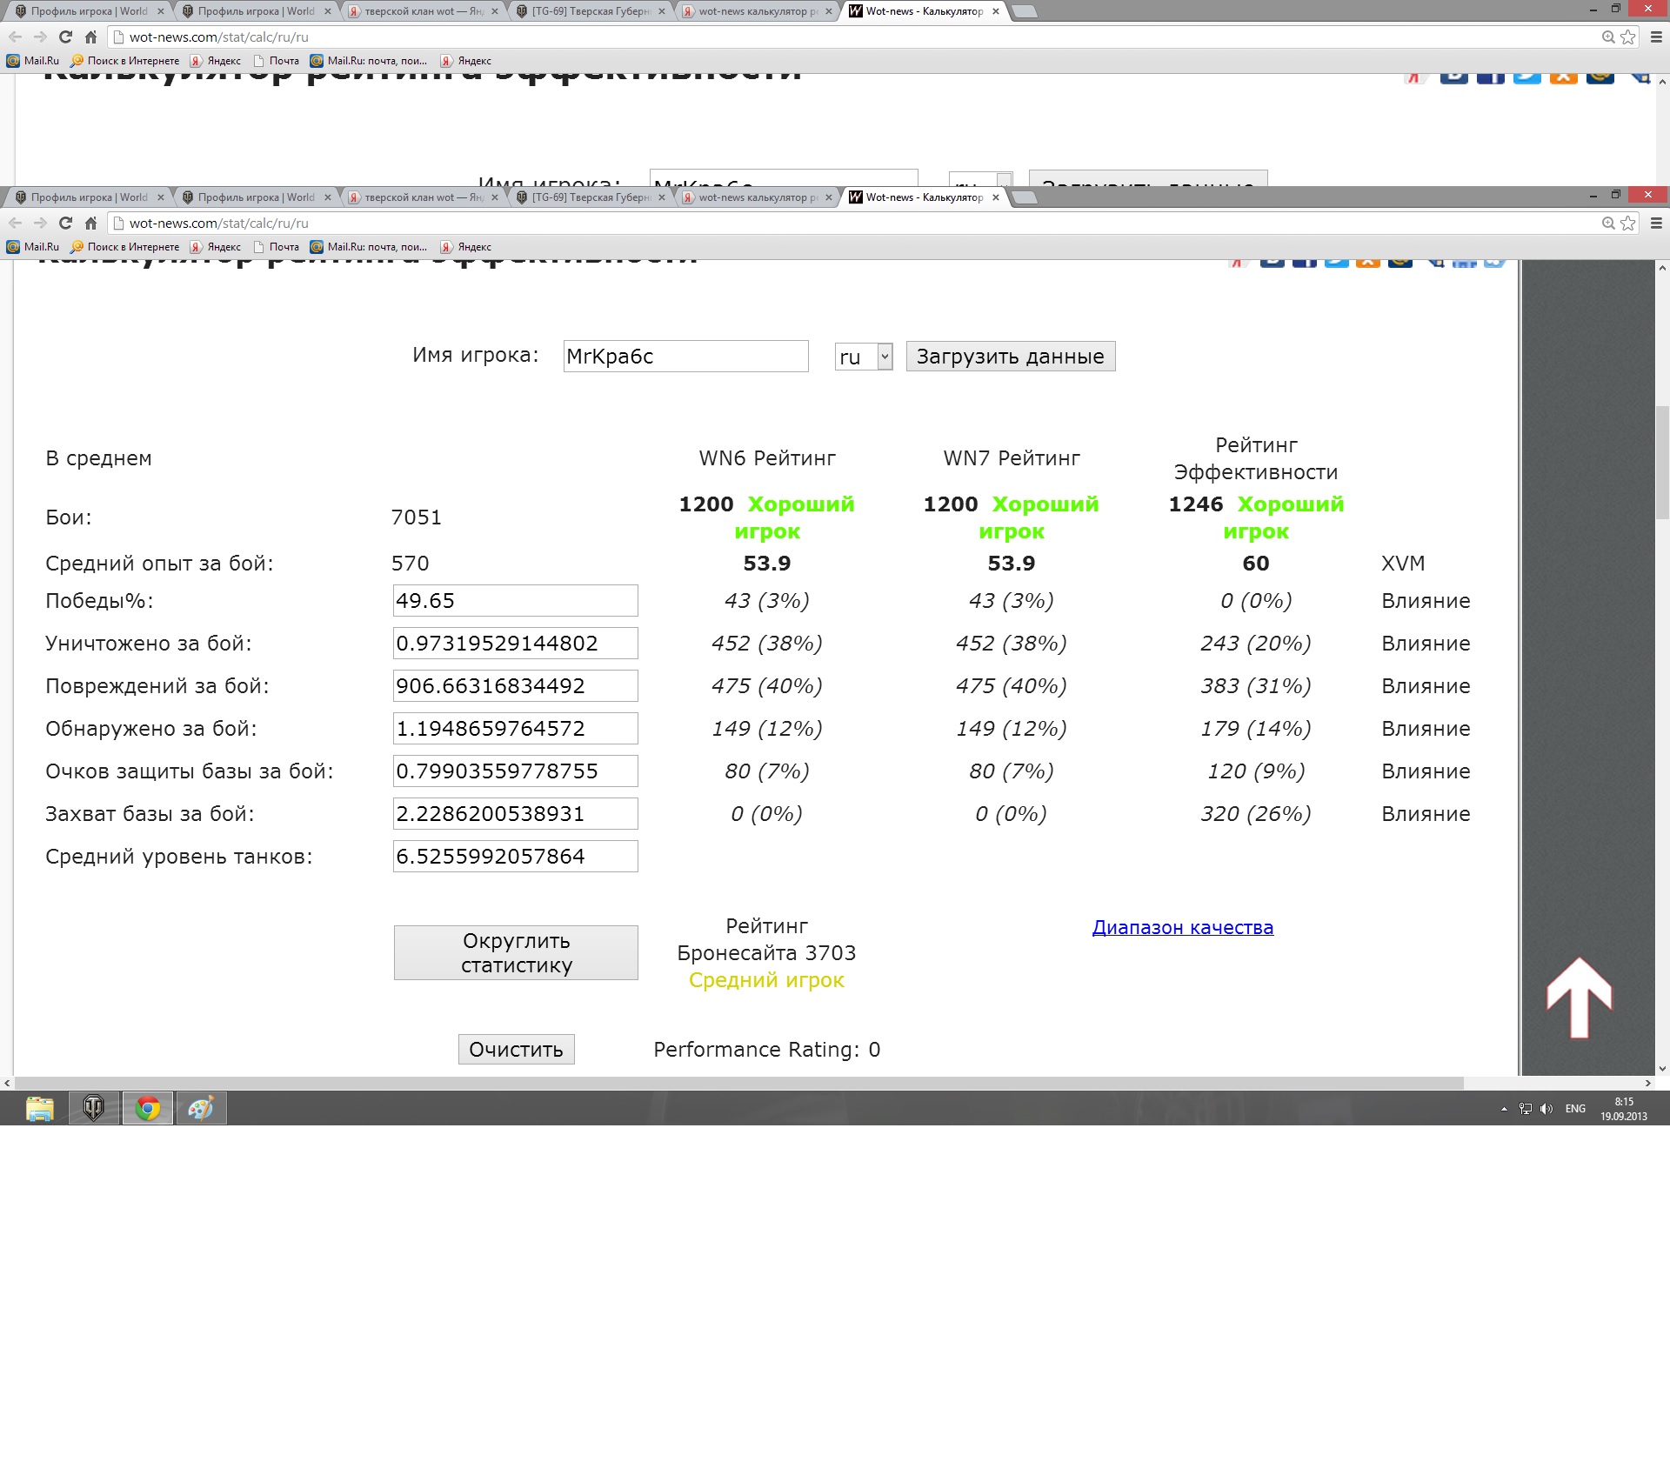Click the volume speaker tray icon
1670x1475 pixels.
[x=1546, y=1109]
